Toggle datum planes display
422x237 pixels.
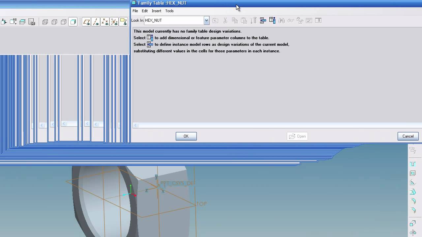point(86,22)
